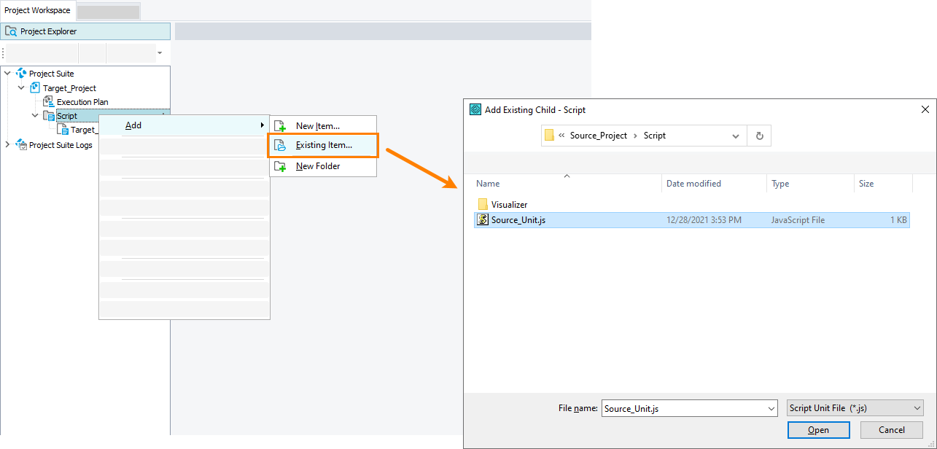Open the Visualizer folder icon
The height and width of the screenshot is (449, 937).
[483, 204]
